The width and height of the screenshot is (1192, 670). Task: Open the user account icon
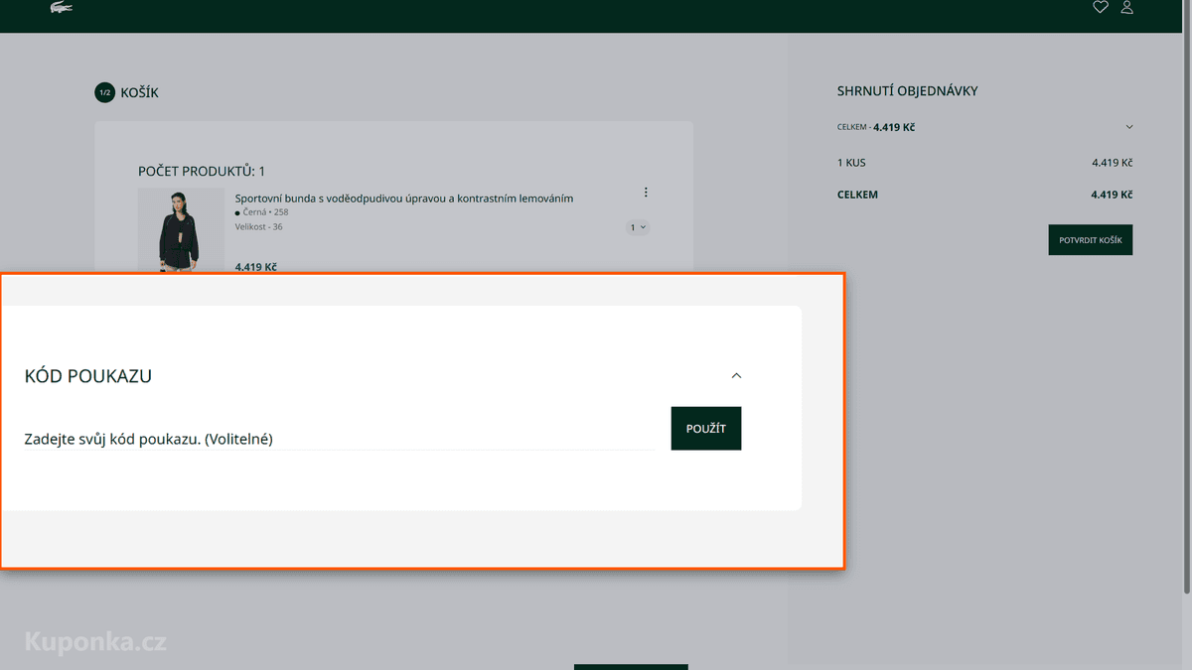coord(1126,7)
